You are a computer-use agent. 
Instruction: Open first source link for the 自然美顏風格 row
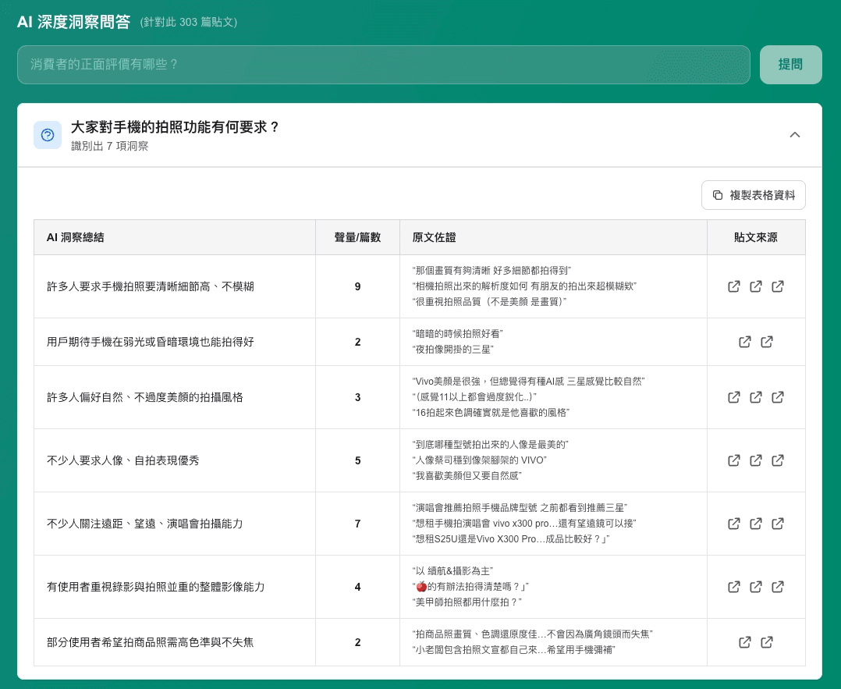coord(734,397)
